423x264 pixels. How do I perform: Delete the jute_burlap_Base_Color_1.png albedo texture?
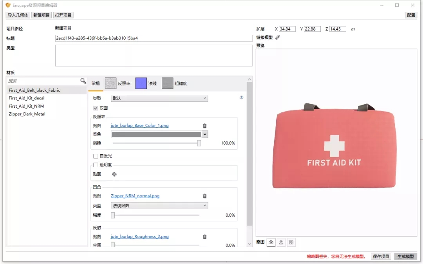[x=204, y=126]
